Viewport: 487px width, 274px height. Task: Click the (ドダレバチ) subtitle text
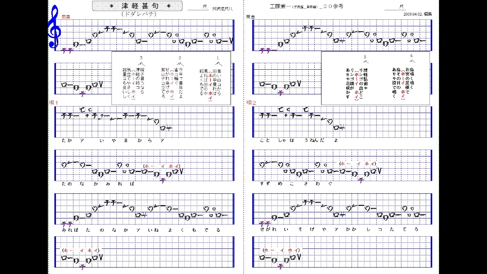point(139,14)
